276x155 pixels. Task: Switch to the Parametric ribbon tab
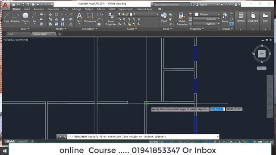[53, 9]
